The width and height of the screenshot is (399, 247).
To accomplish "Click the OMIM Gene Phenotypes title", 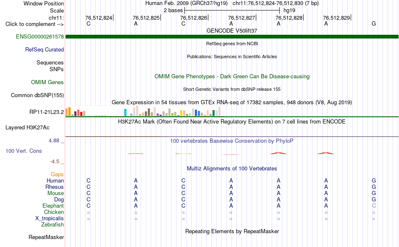I will click(x=232, y=76).
